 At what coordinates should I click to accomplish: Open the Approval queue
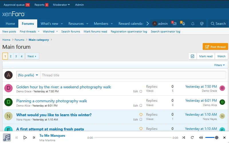point(17,5)
